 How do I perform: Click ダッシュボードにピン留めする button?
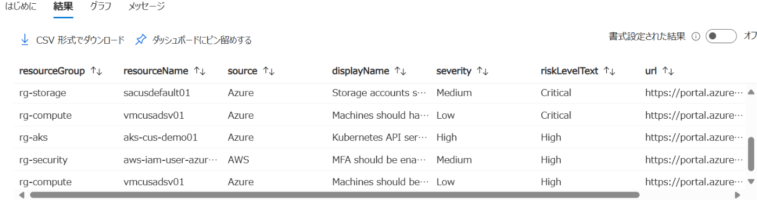(x=194, y=40)
